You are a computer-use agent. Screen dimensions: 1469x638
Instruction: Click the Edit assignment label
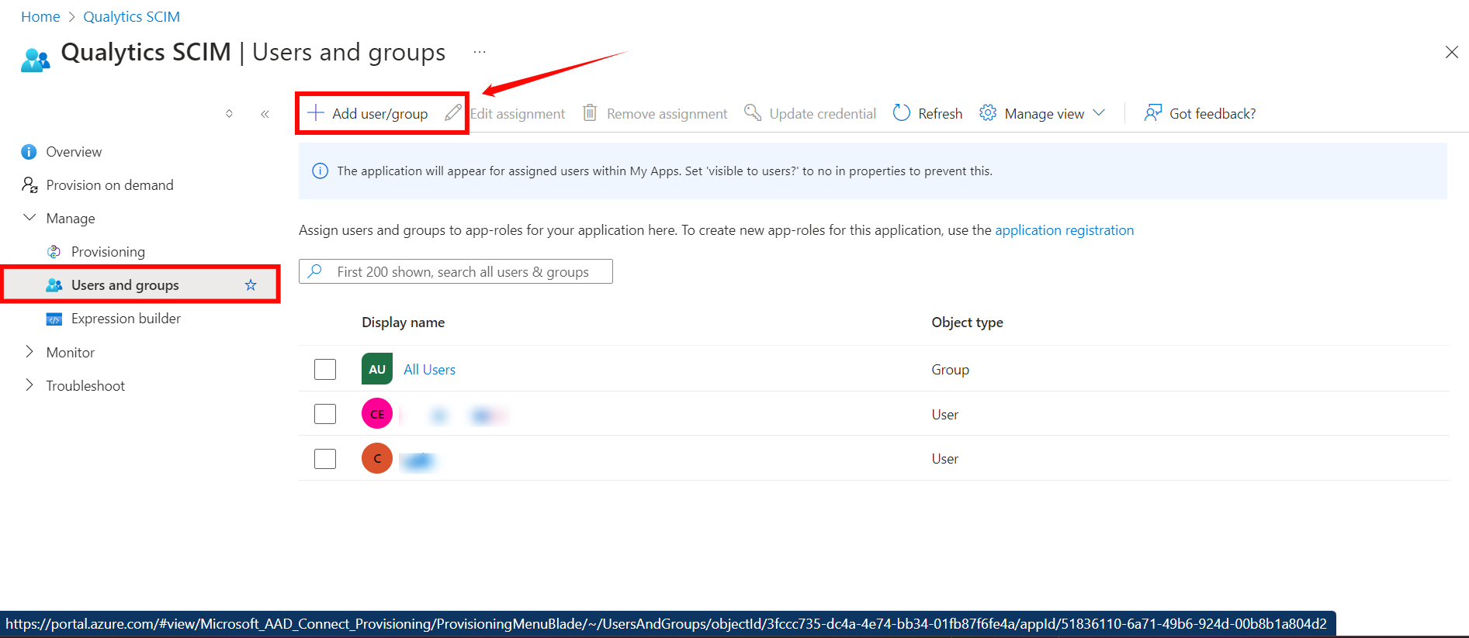click(518, 114)
